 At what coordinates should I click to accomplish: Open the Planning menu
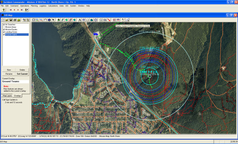pyautogui.click(x=34, y=6)
